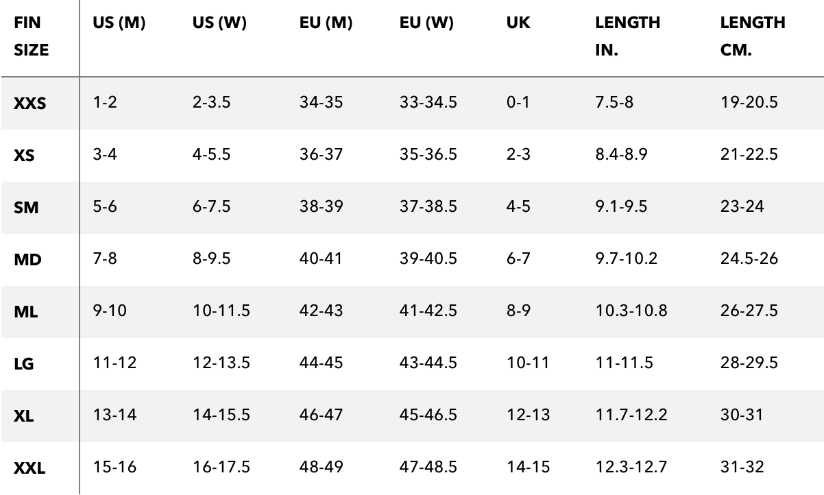Select the ML fin size row label
Viewport: 824px width, 495px height.
point(26,312)
